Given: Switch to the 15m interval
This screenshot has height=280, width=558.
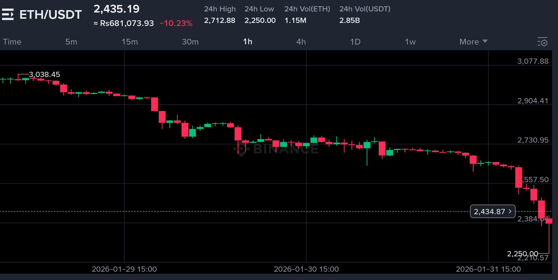Looking at the screenshot, I should 130,42.
